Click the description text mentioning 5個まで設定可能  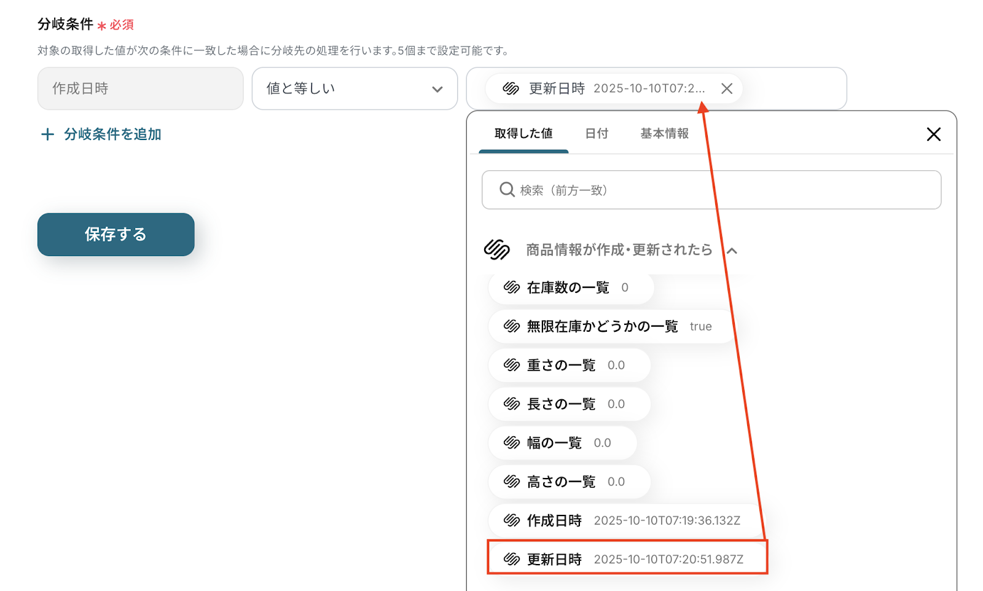point(273,50)
